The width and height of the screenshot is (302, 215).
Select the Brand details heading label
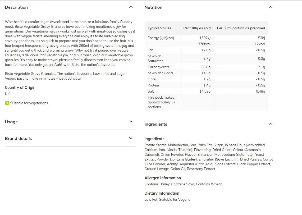pyautogui.click(x=18, y=139)
